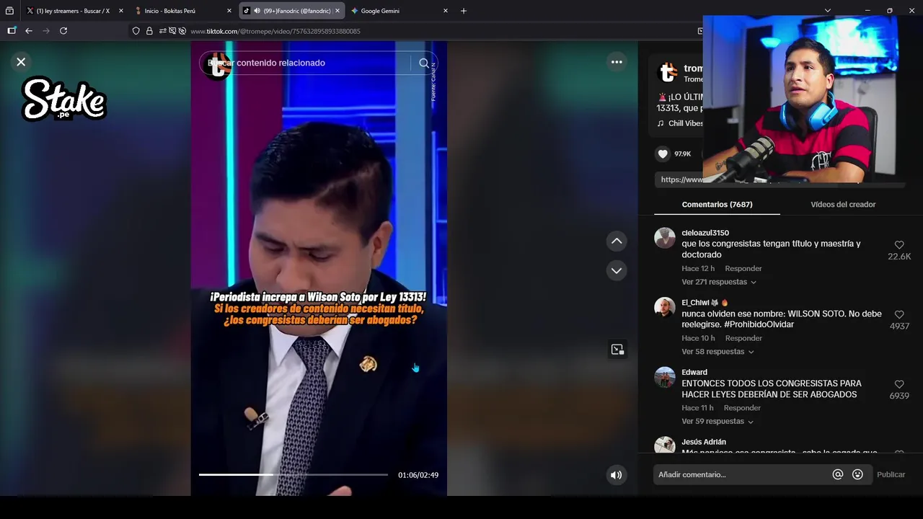The height and width of the screenshot is (519, 923).
Task: Go forward in browser history
Action: tap(46, 31)
